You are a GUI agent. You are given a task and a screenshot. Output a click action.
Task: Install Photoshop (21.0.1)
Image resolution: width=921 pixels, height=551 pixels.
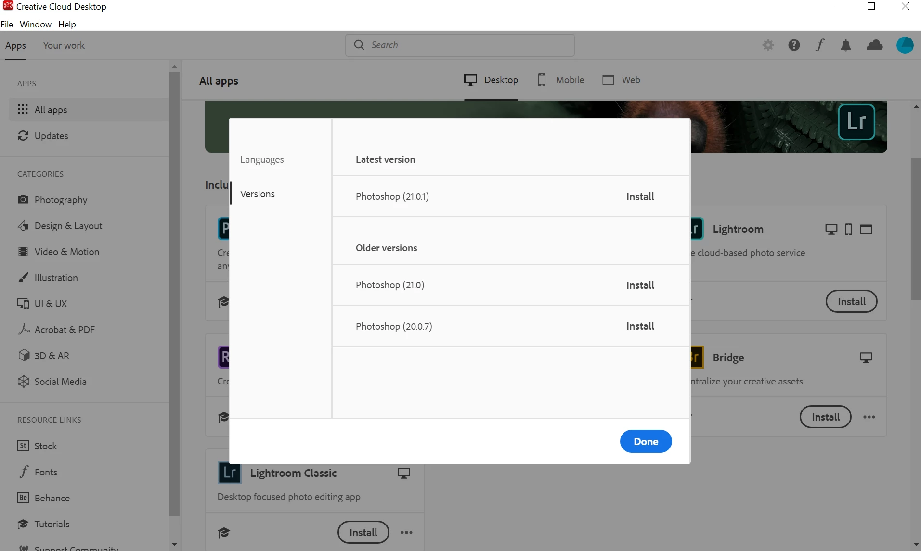point(640,196)
